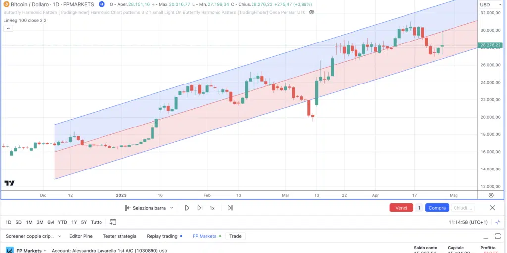Click the LinReg 100 close 2 2 indicator label
The image size is (507, 253).
[x=25, y=20]
